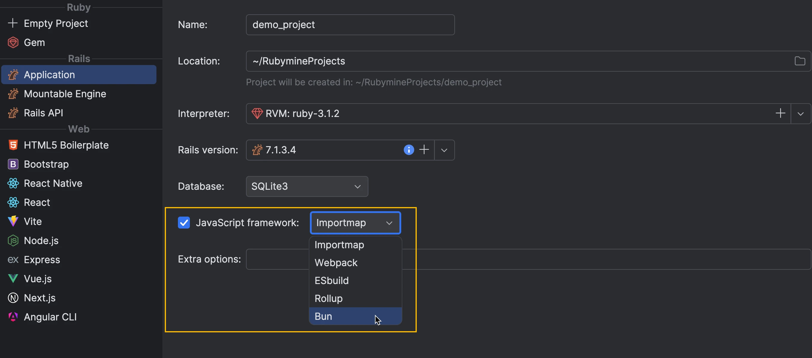812x358 pixels.
Task: Collapse the Importmap framework combo box
Action: (x=355, y=223)
